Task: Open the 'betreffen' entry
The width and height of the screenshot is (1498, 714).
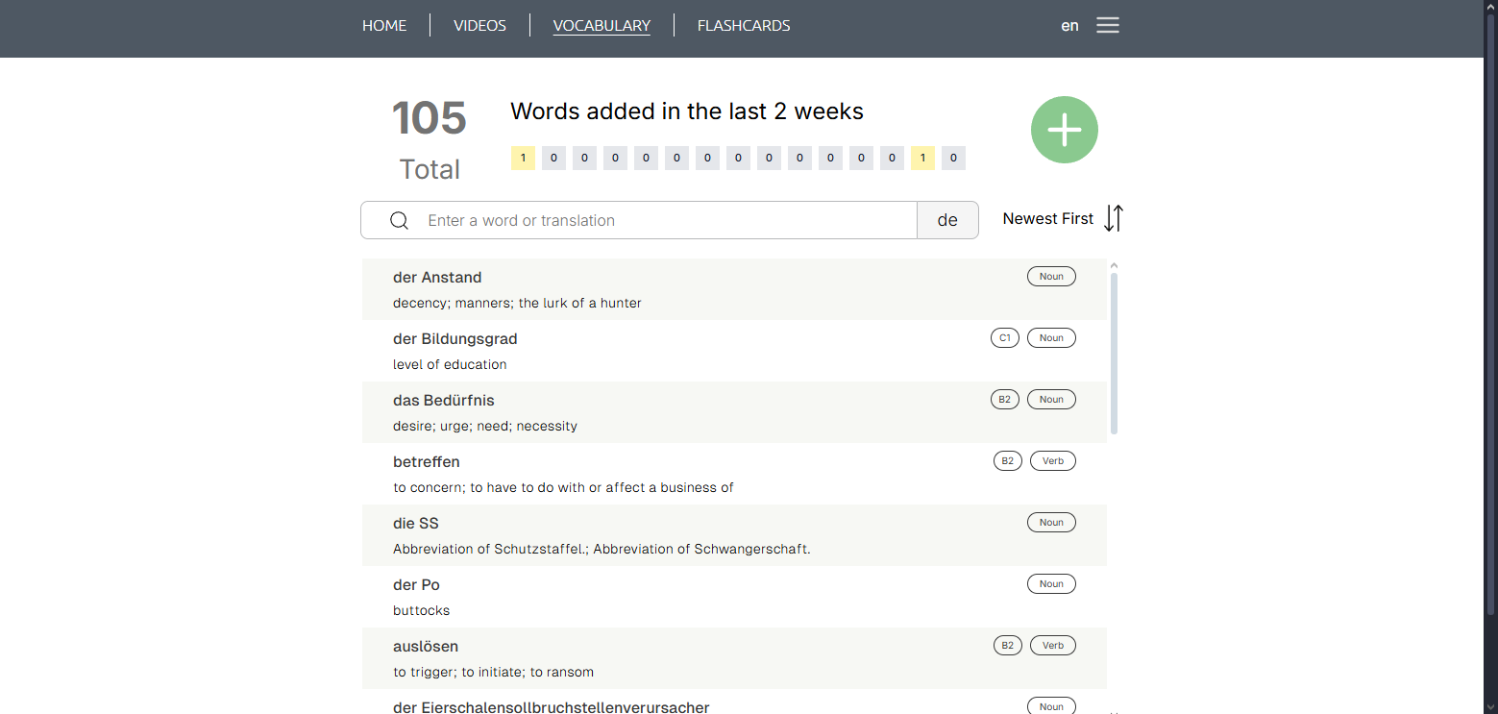Action: 734,474
